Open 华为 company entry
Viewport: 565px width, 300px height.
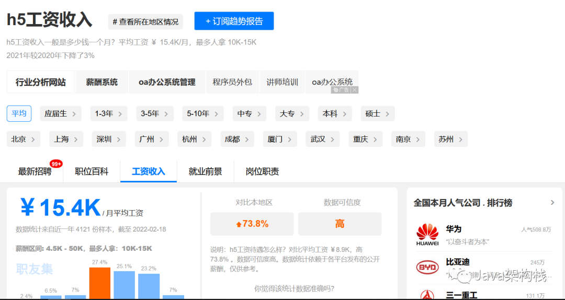[x=484, y=235]
